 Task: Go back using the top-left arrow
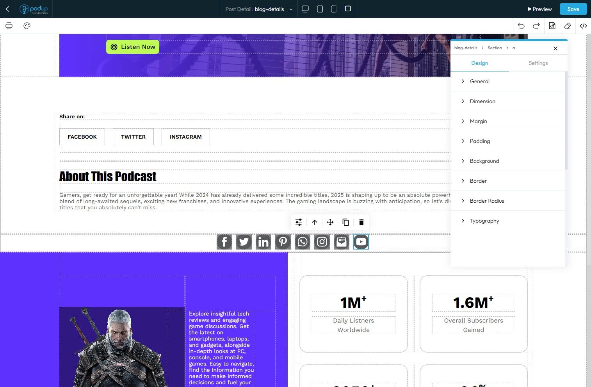coord(7,9)
